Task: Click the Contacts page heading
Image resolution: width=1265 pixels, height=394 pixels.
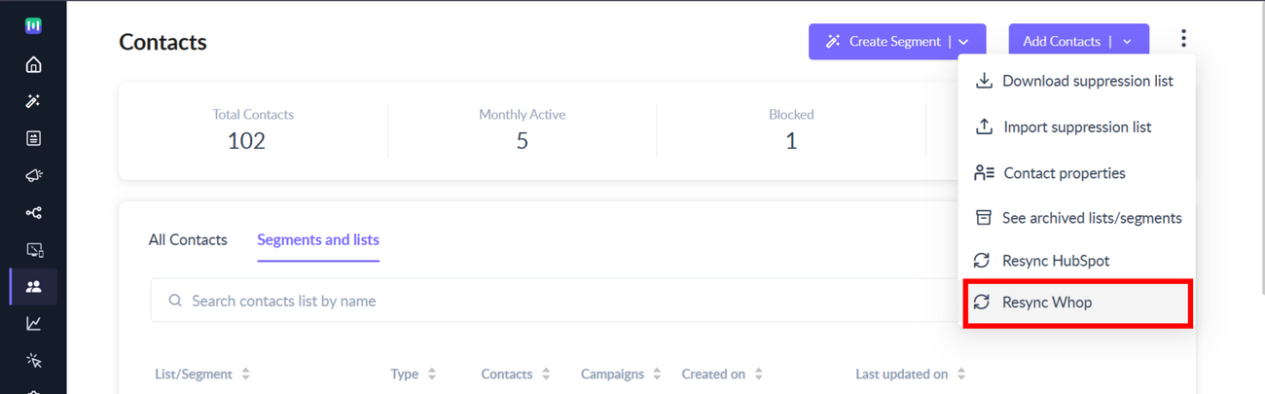Action: pyautogui.click(x=163, y=42)
